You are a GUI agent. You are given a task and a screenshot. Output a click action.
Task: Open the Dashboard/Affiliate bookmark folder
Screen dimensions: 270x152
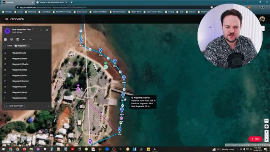98,12
